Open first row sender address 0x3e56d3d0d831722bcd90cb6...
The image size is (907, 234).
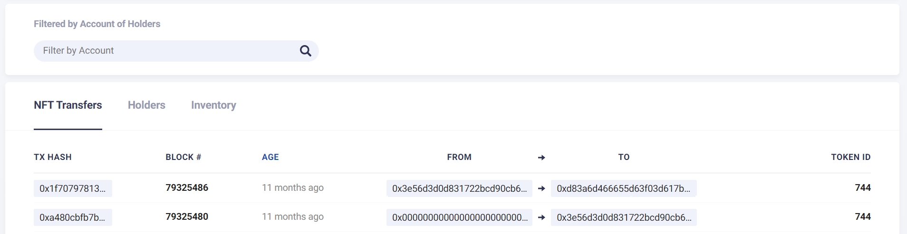(x=459, y=188)
